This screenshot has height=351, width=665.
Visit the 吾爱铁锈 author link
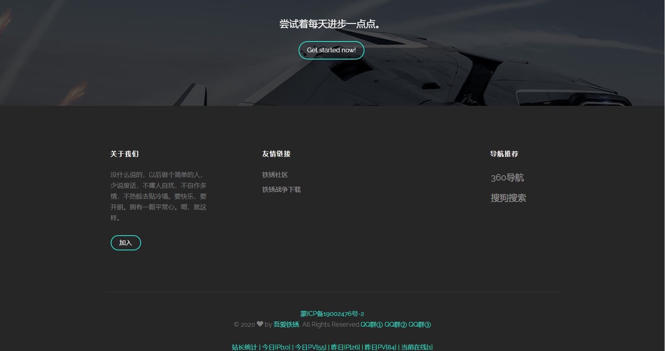[x=286, y=325]
